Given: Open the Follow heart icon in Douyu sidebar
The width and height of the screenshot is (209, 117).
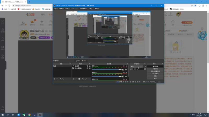Looking at the screenshot, I should coord(3,22).
